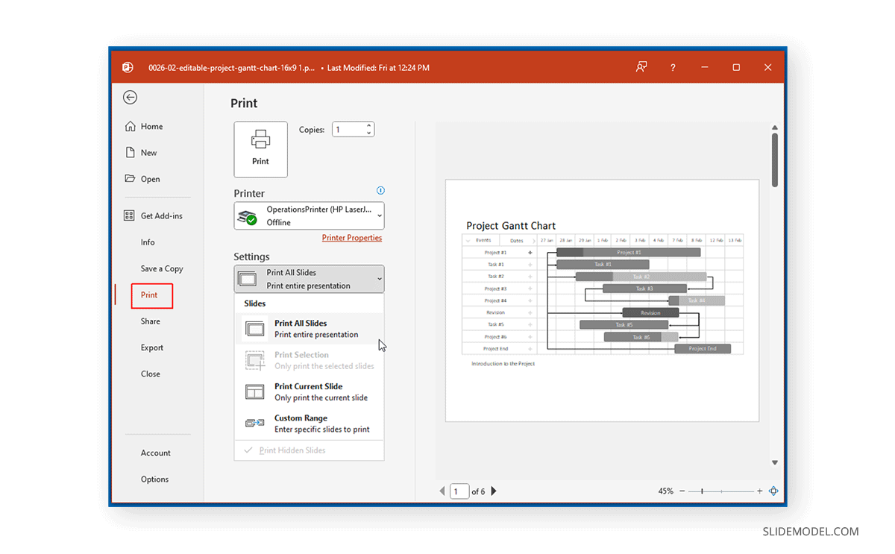
Task: Open the Home page in backstage
Action: click(151, 127)
